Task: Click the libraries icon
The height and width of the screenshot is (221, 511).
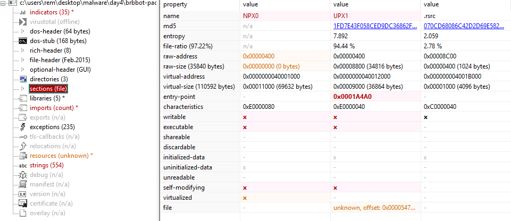Action: point(22,98)
